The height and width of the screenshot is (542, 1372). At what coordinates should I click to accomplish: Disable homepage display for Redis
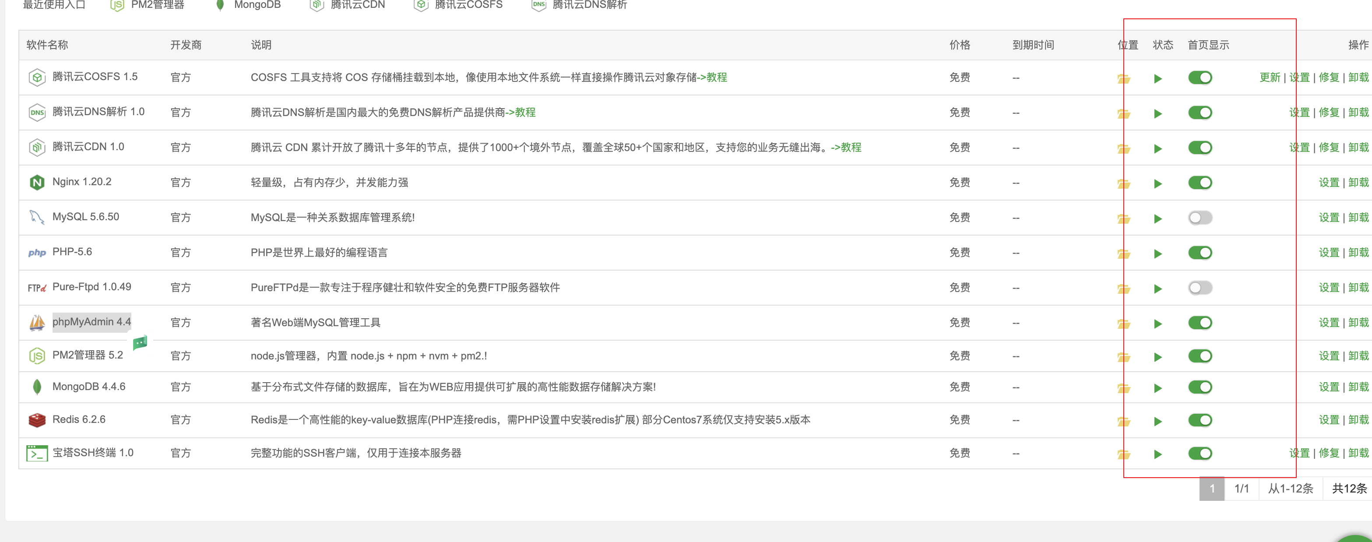pos(1200,420)
